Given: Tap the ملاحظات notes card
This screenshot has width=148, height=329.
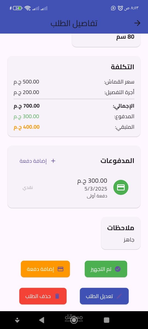Looking at the screenshot, I should pyautogui.click(x=121, y=233).
